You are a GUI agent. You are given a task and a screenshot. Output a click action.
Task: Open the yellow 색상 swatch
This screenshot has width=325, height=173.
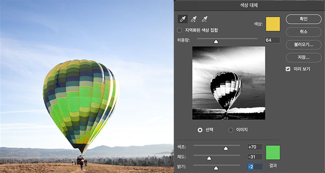click(273, 24)
